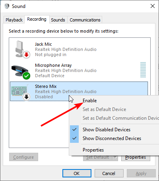Open the Set Default dropdown arrow
This screenshot has width=159, height=181.
115,157
